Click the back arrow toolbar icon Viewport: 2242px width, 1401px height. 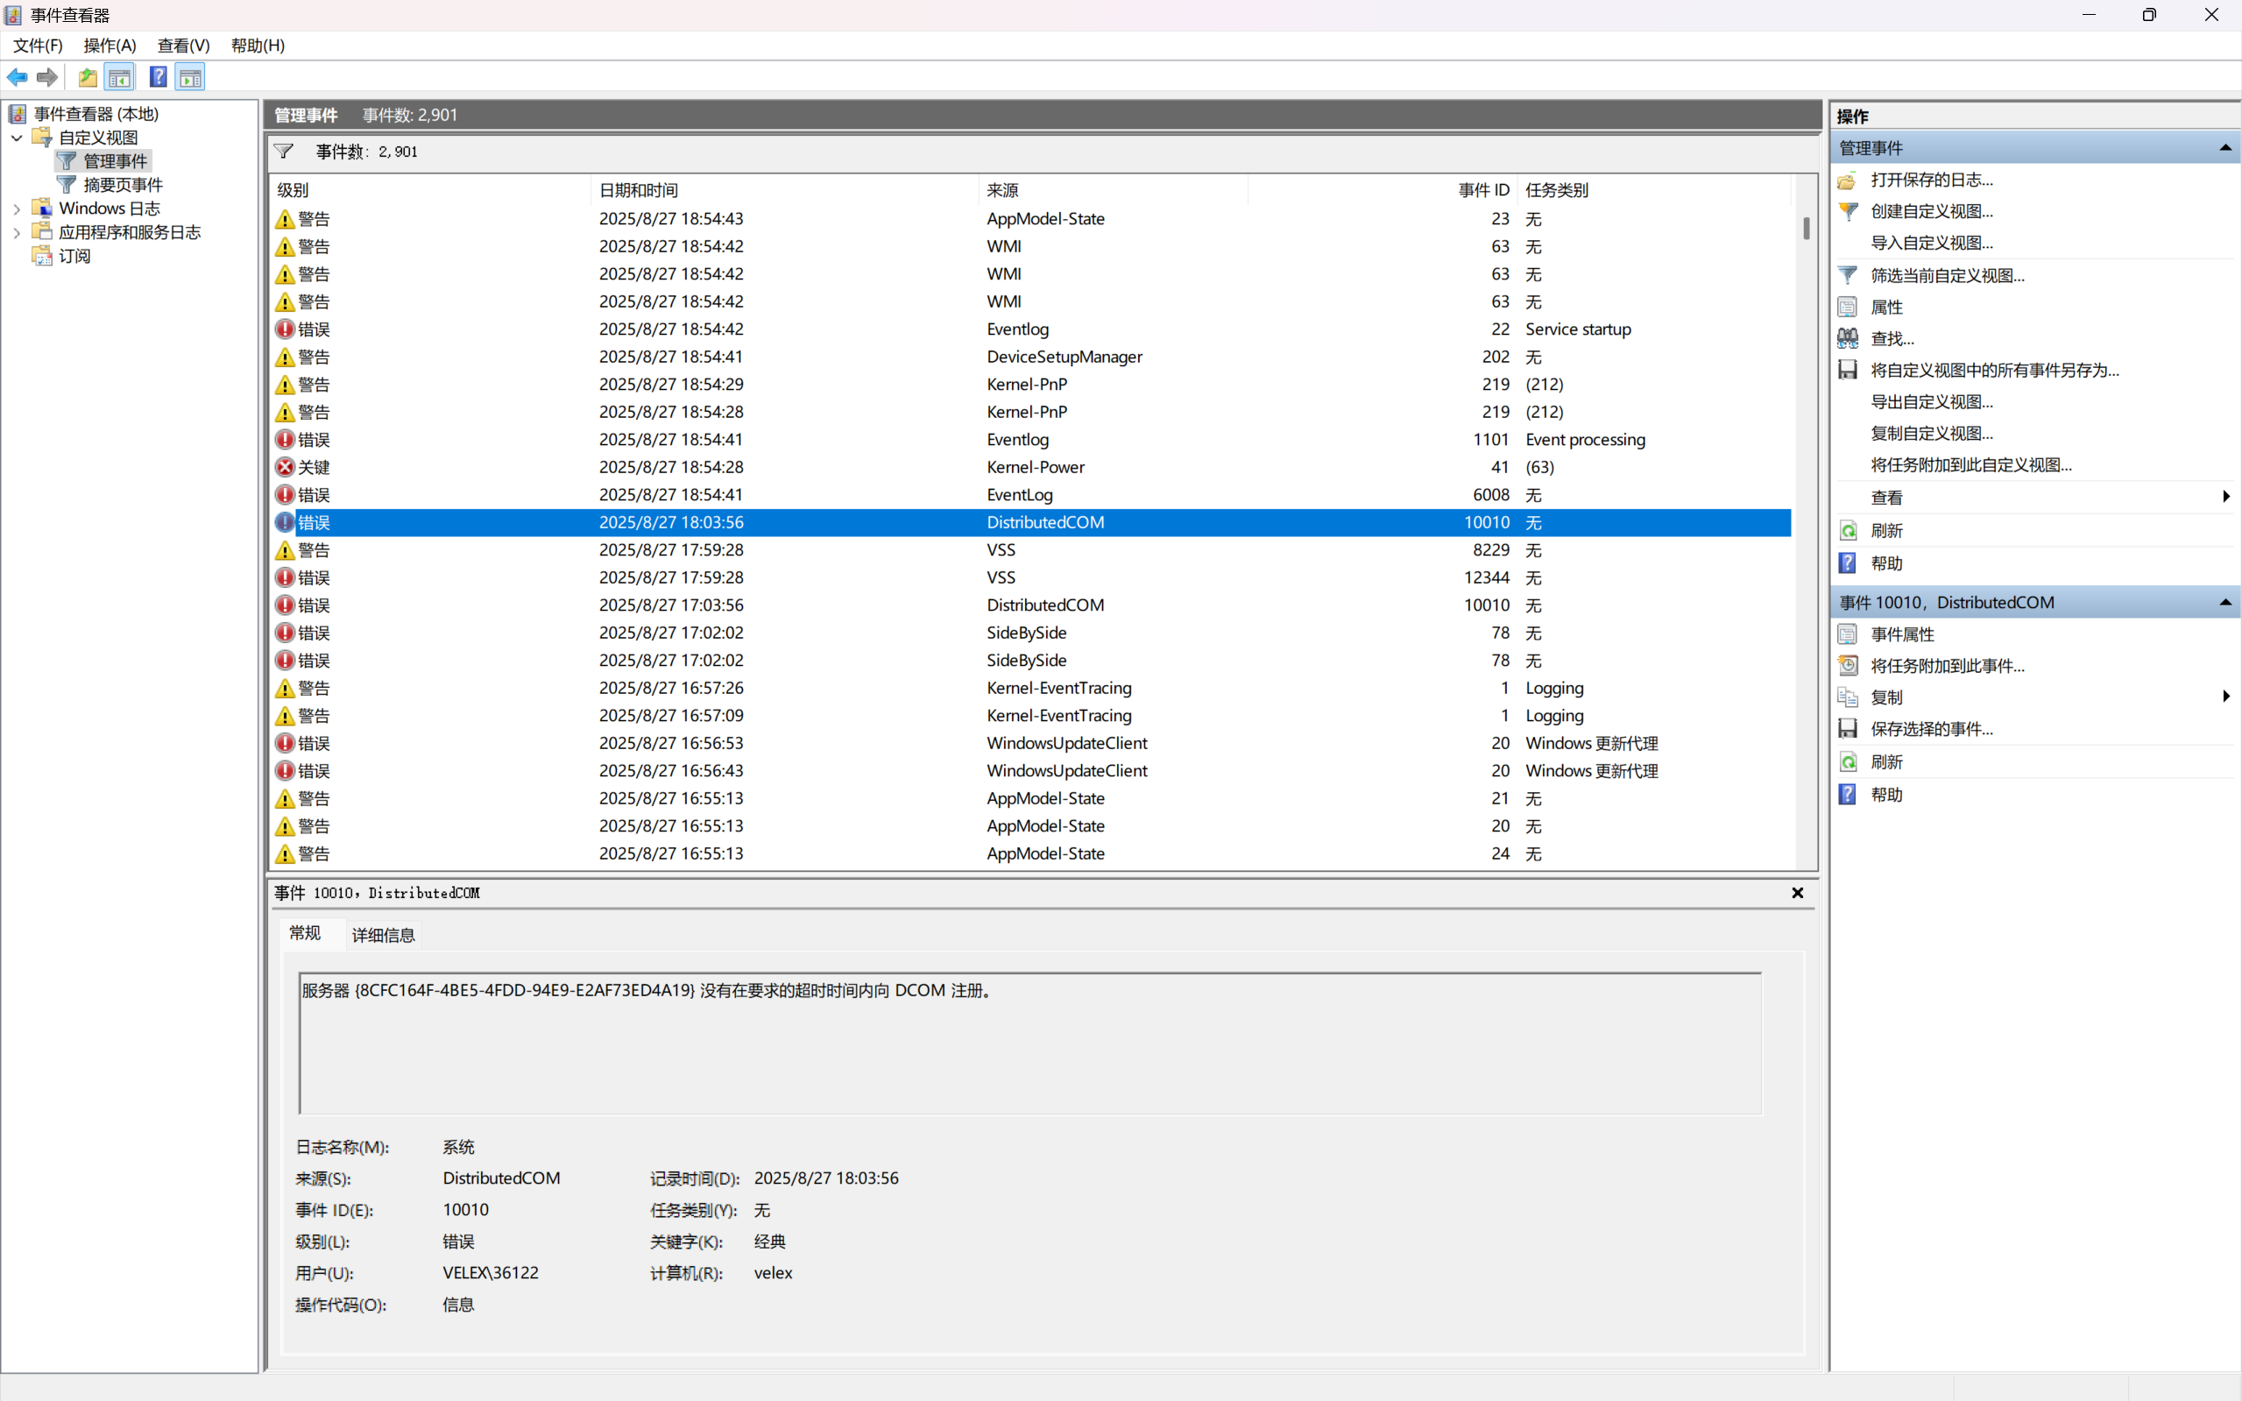coord(18,78)
